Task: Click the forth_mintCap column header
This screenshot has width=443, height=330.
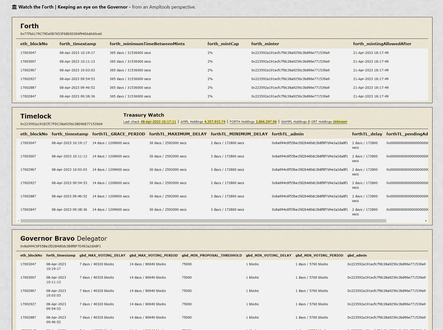Action: 223,44
